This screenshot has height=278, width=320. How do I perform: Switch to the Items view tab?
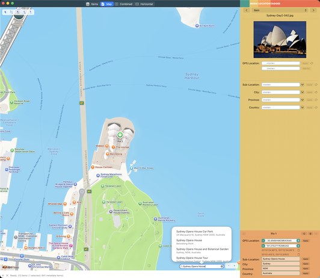click(92, 4)
